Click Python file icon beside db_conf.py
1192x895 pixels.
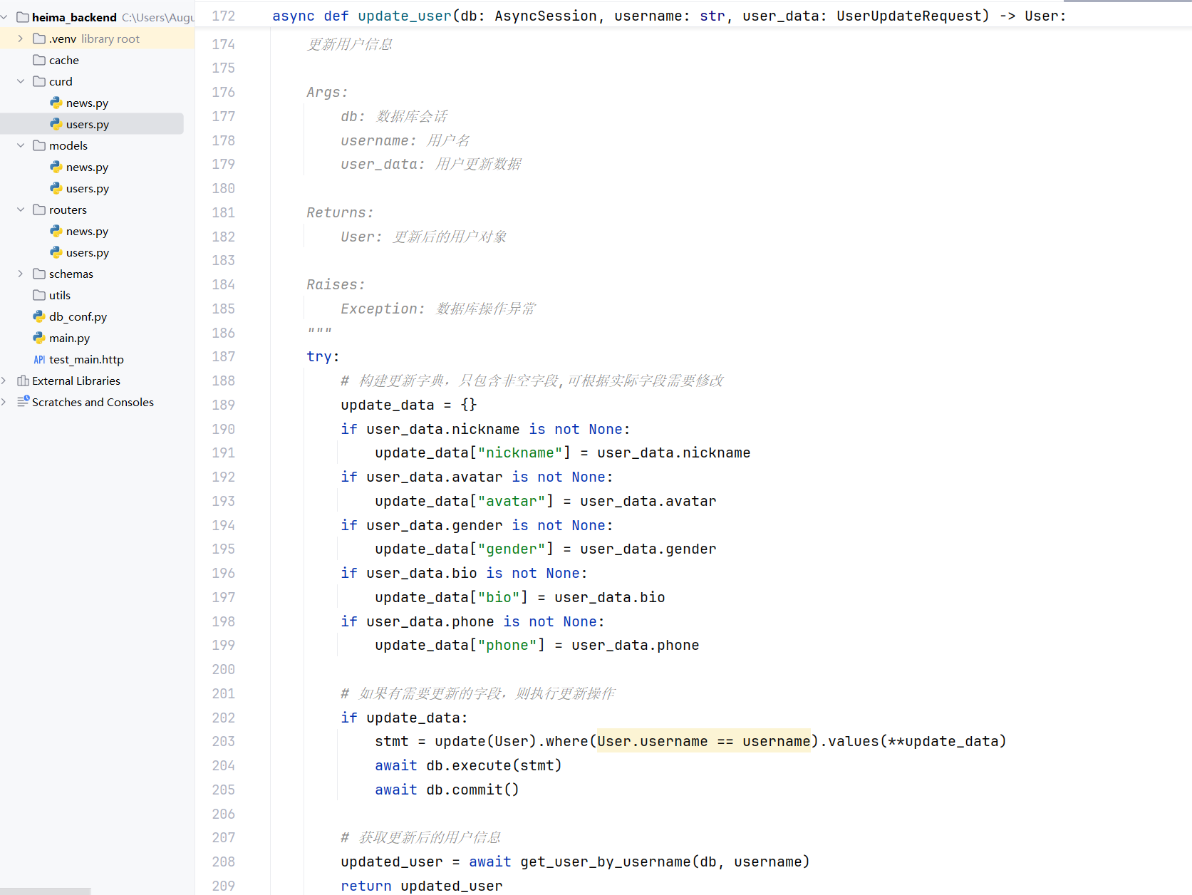(x=39, y=316)
